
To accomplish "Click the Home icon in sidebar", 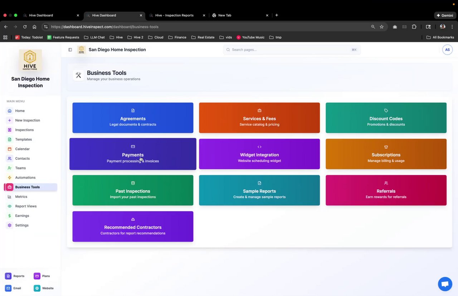I will 10,111.
